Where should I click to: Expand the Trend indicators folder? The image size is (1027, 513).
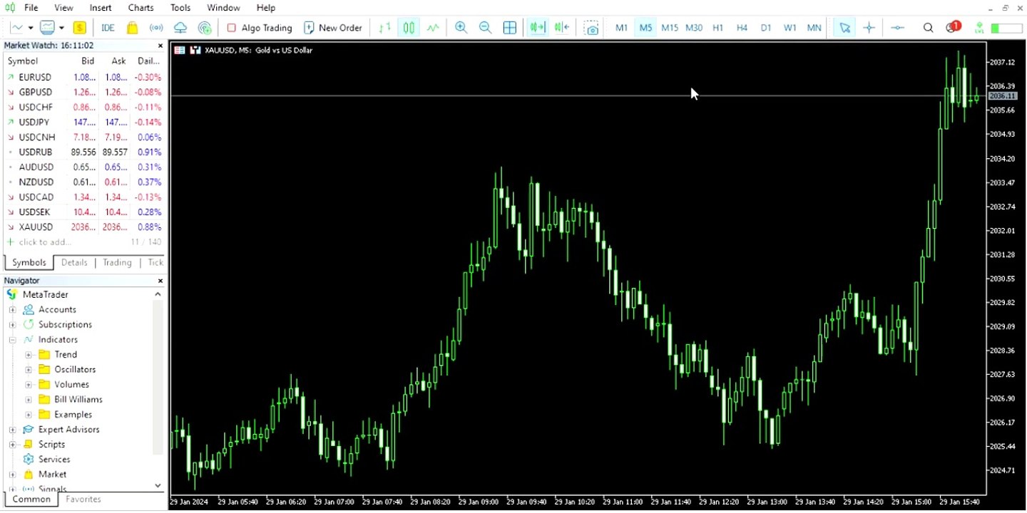click(29, 355)
